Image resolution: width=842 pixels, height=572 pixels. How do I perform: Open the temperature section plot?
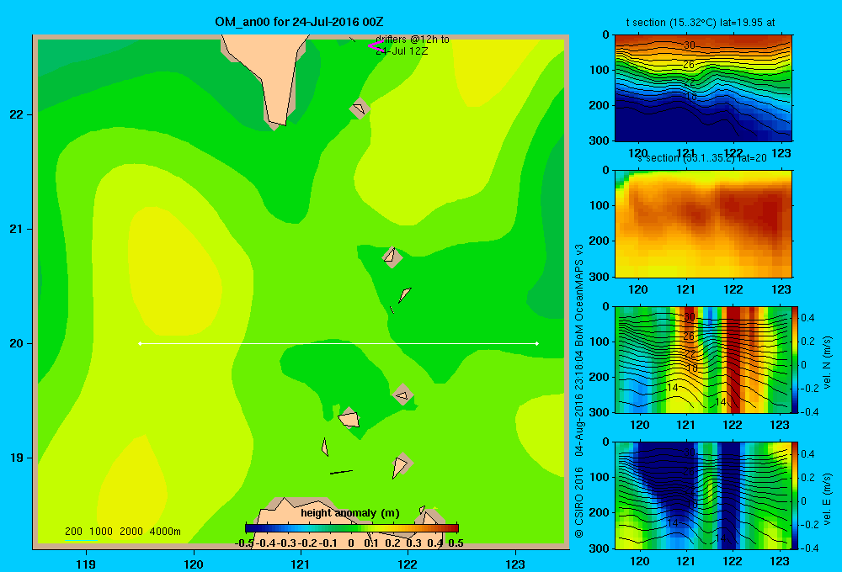tap(703, 87)
